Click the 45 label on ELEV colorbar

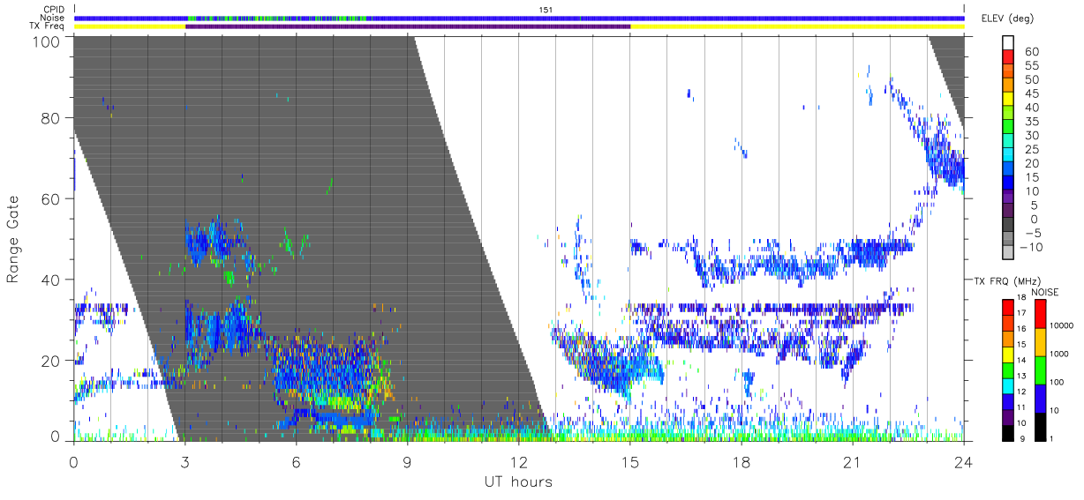pos(1032,93)
